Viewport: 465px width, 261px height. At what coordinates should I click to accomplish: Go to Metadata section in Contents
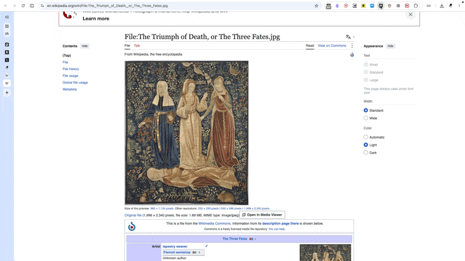click(x=69, y=89)
